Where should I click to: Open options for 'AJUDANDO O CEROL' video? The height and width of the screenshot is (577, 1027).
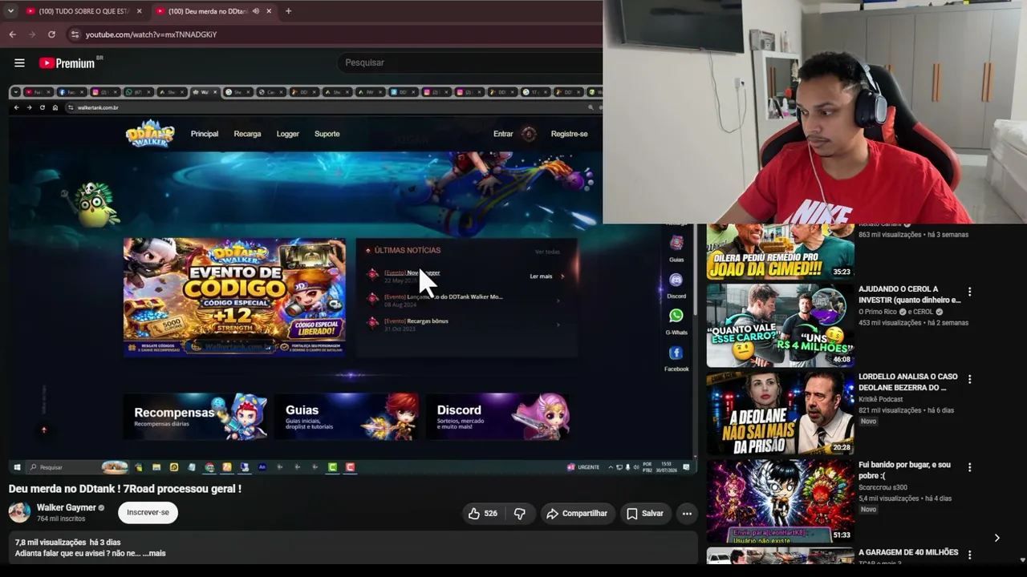969,292
